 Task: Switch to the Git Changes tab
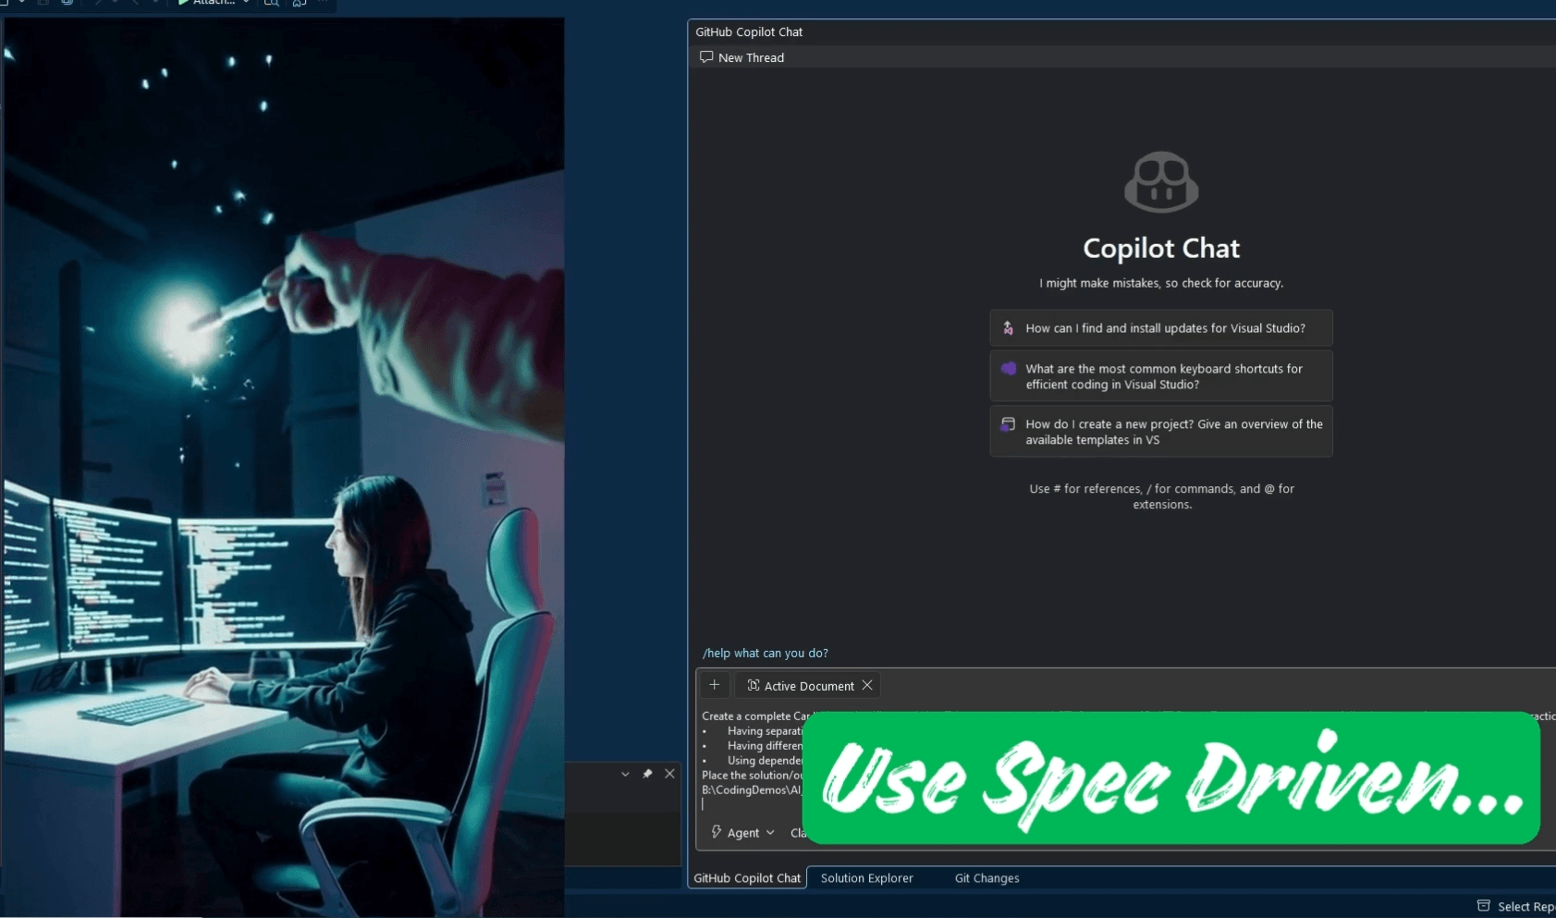[986, 878]
